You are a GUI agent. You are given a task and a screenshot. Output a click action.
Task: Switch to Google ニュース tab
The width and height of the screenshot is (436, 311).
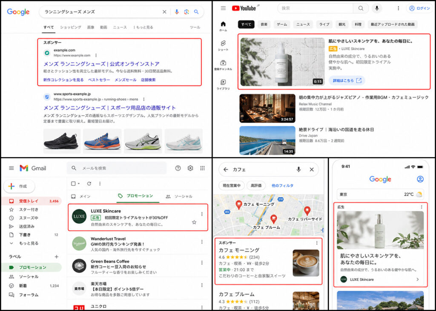[x=120, y=27]
